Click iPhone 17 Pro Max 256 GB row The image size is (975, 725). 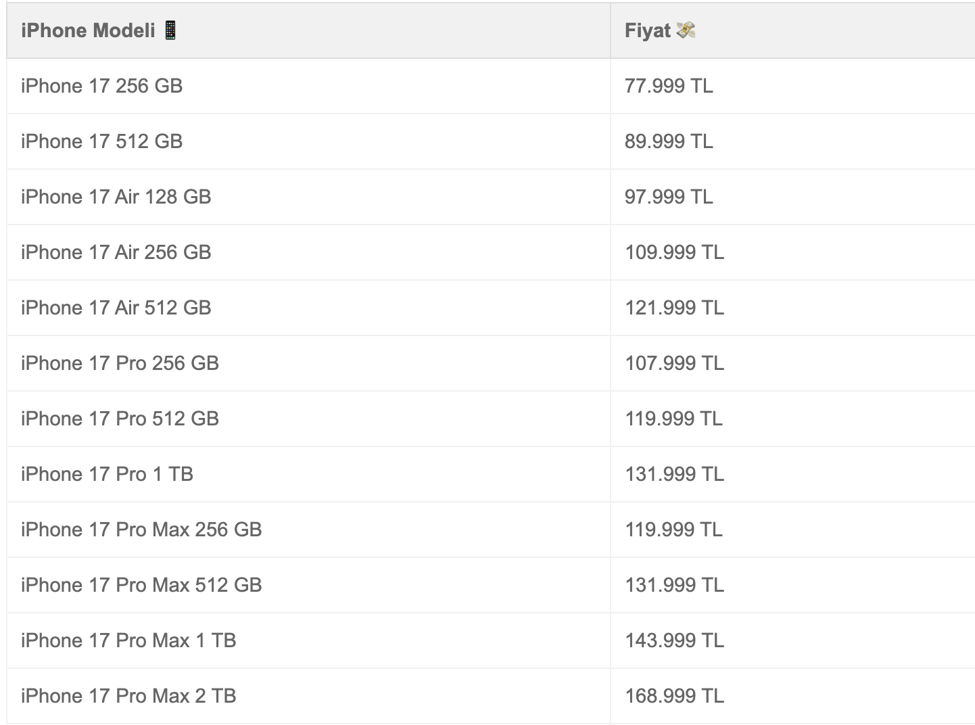coord(141,530)
